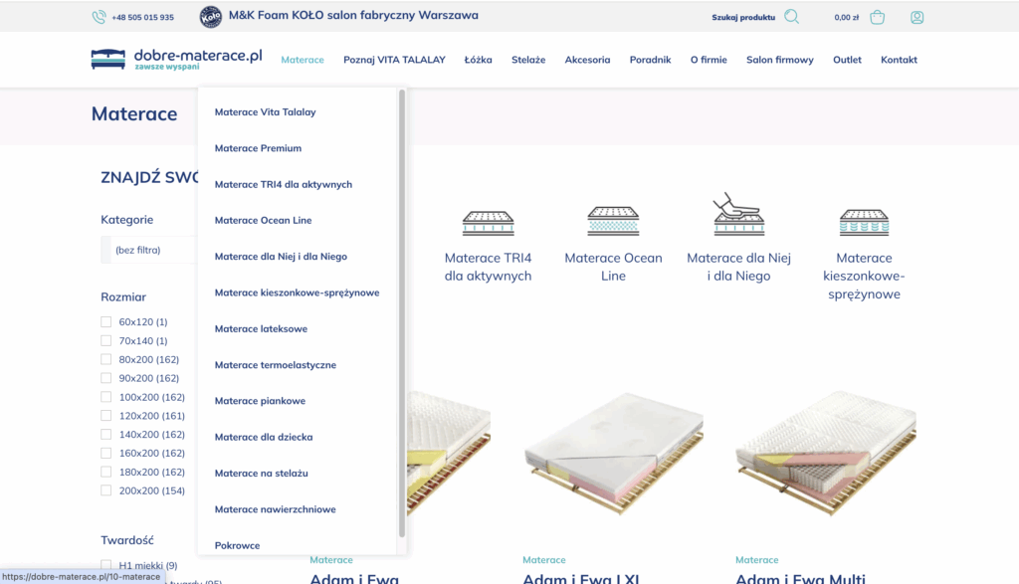Open the Materace menu in navigation
The width and height of the screenshot is (1019, 584).
point(303,60)
